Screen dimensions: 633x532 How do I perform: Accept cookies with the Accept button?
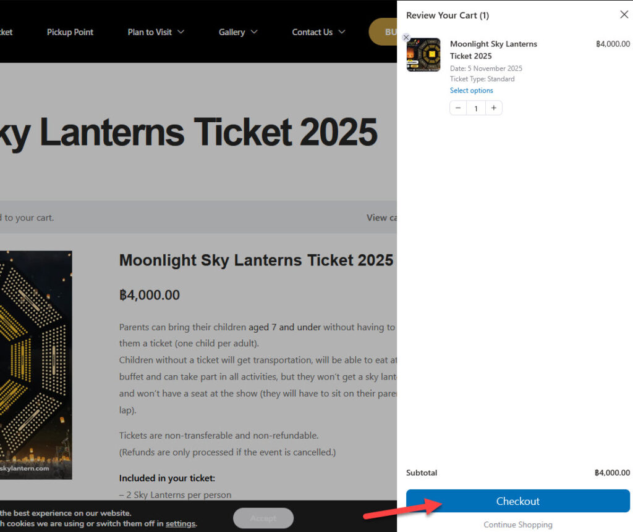point(263,518)
